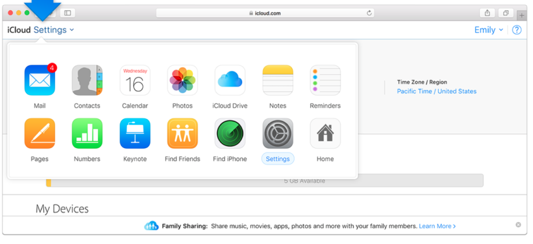Launch the Notes app icon

tap(278, 80)
